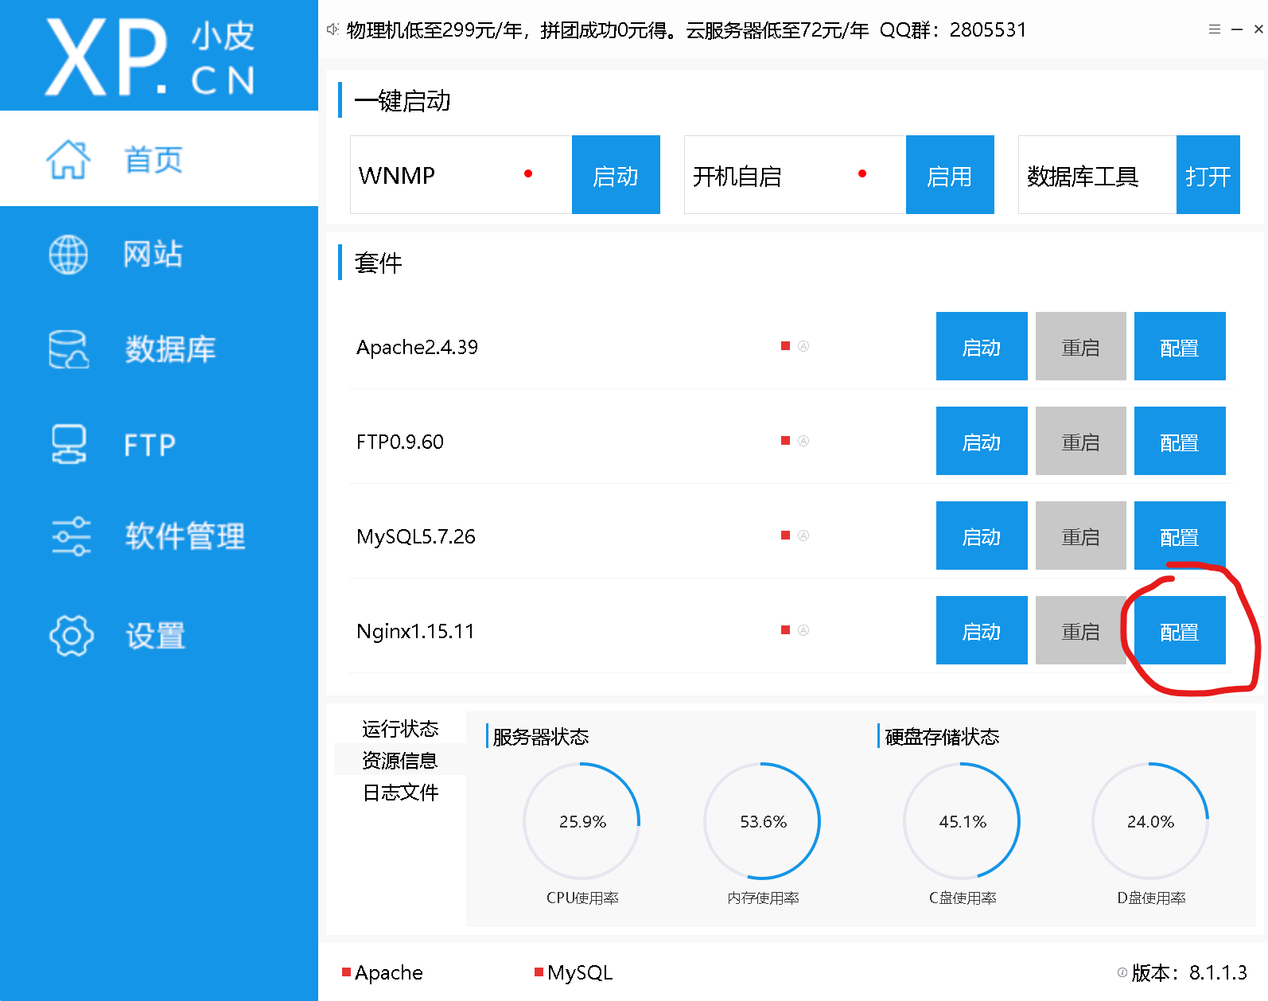Click the FTP server icon
Viewport: 1268px width, 1001px height.
[69, 444]
